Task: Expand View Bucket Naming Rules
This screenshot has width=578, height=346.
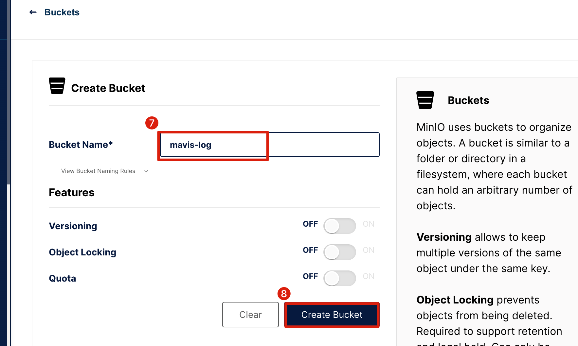Action: click(x=98, y=171)
